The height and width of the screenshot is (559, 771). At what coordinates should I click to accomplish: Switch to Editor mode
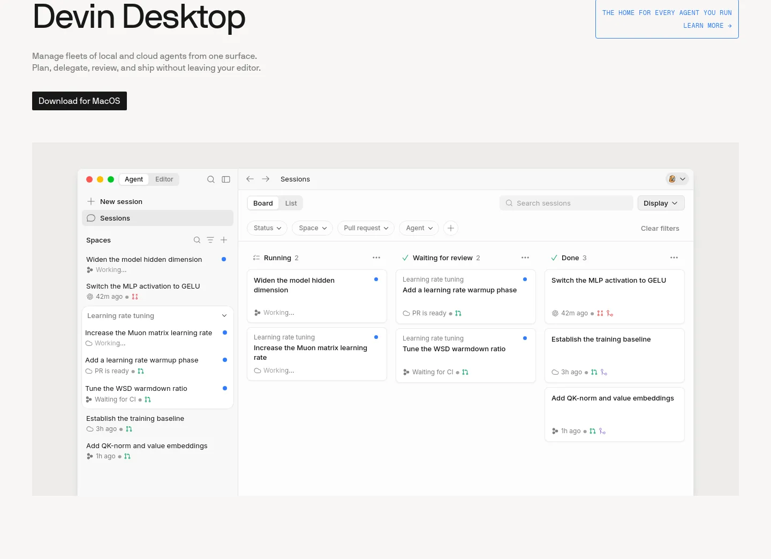click(164, 179)
